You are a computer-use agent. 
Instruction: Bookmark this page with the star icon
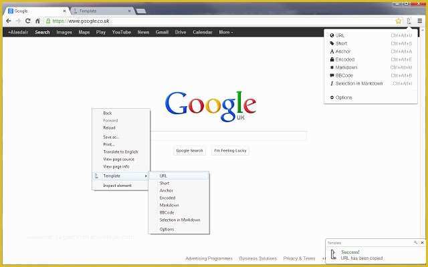click(x=399, y=21)
